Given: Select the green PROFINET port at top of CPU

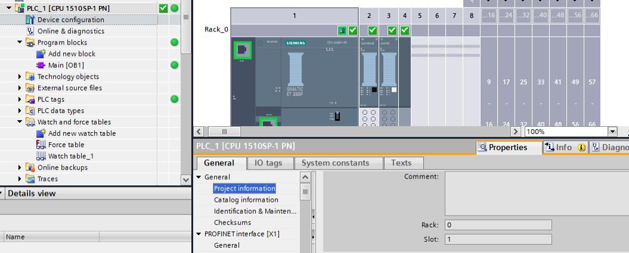Looking at the screenshot, I should point(244,50).
